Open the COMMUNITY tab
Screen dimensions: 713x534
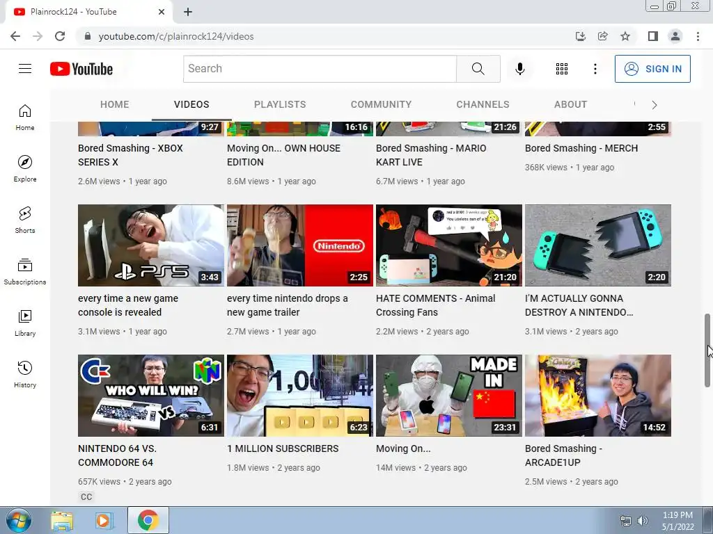coord(381,104)
